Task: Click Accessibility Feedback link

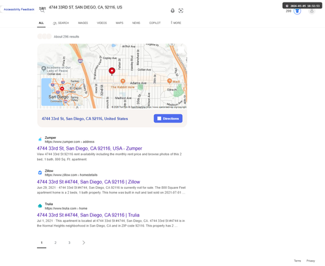Action: coord(19,10)
